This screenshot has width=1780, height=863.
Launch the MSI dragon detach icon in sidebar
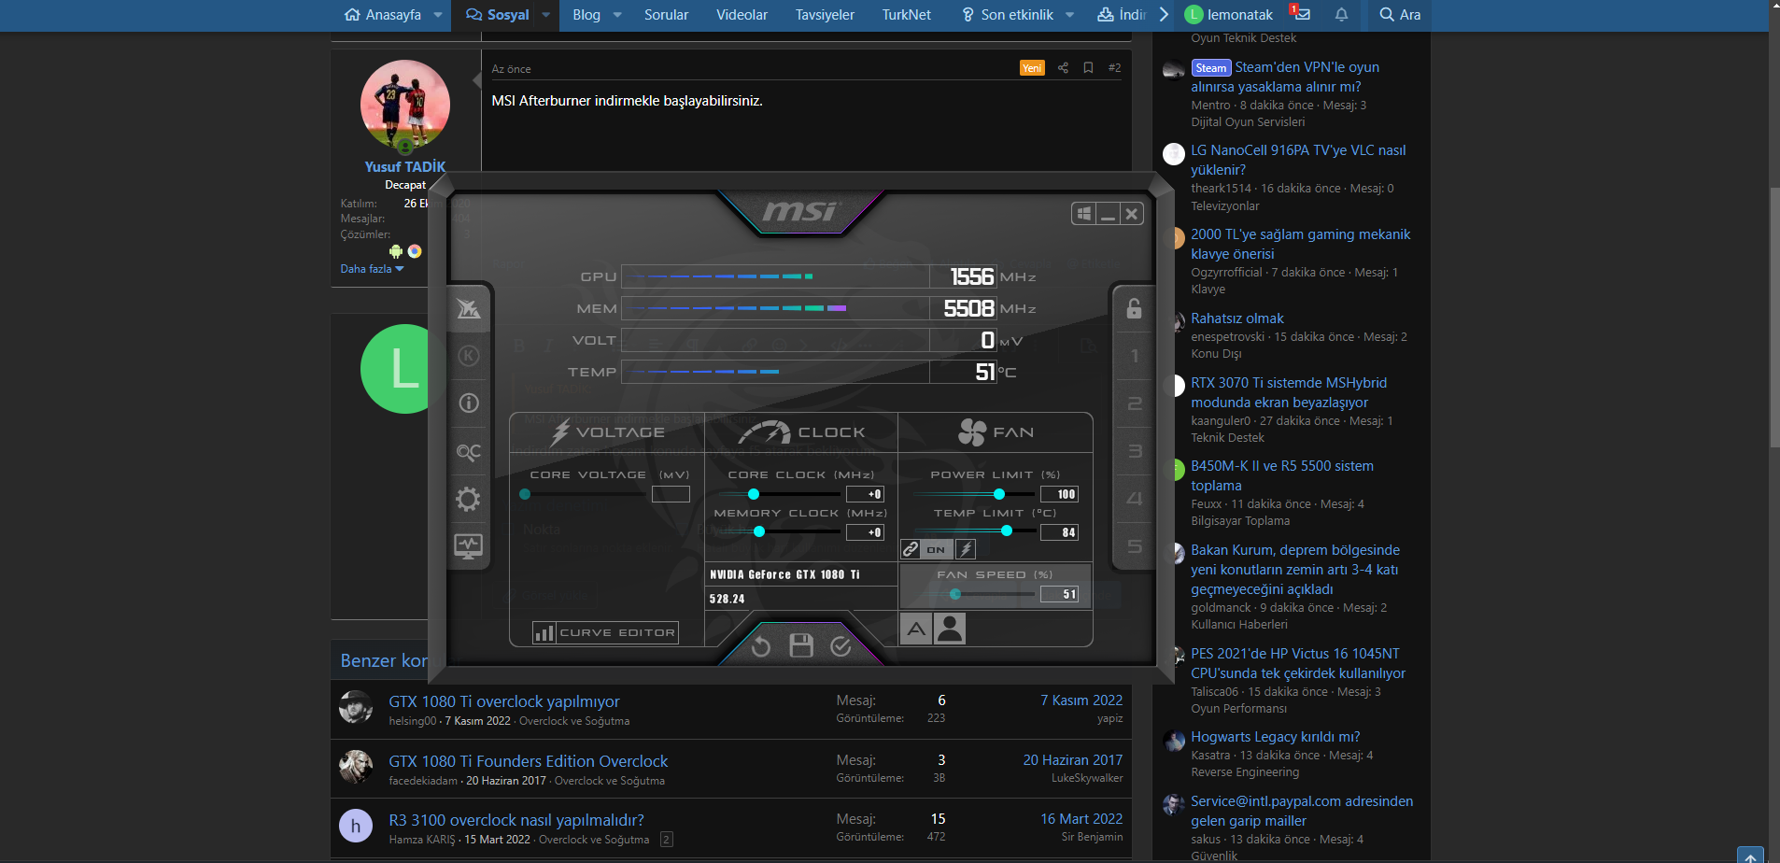click(469, 308)
